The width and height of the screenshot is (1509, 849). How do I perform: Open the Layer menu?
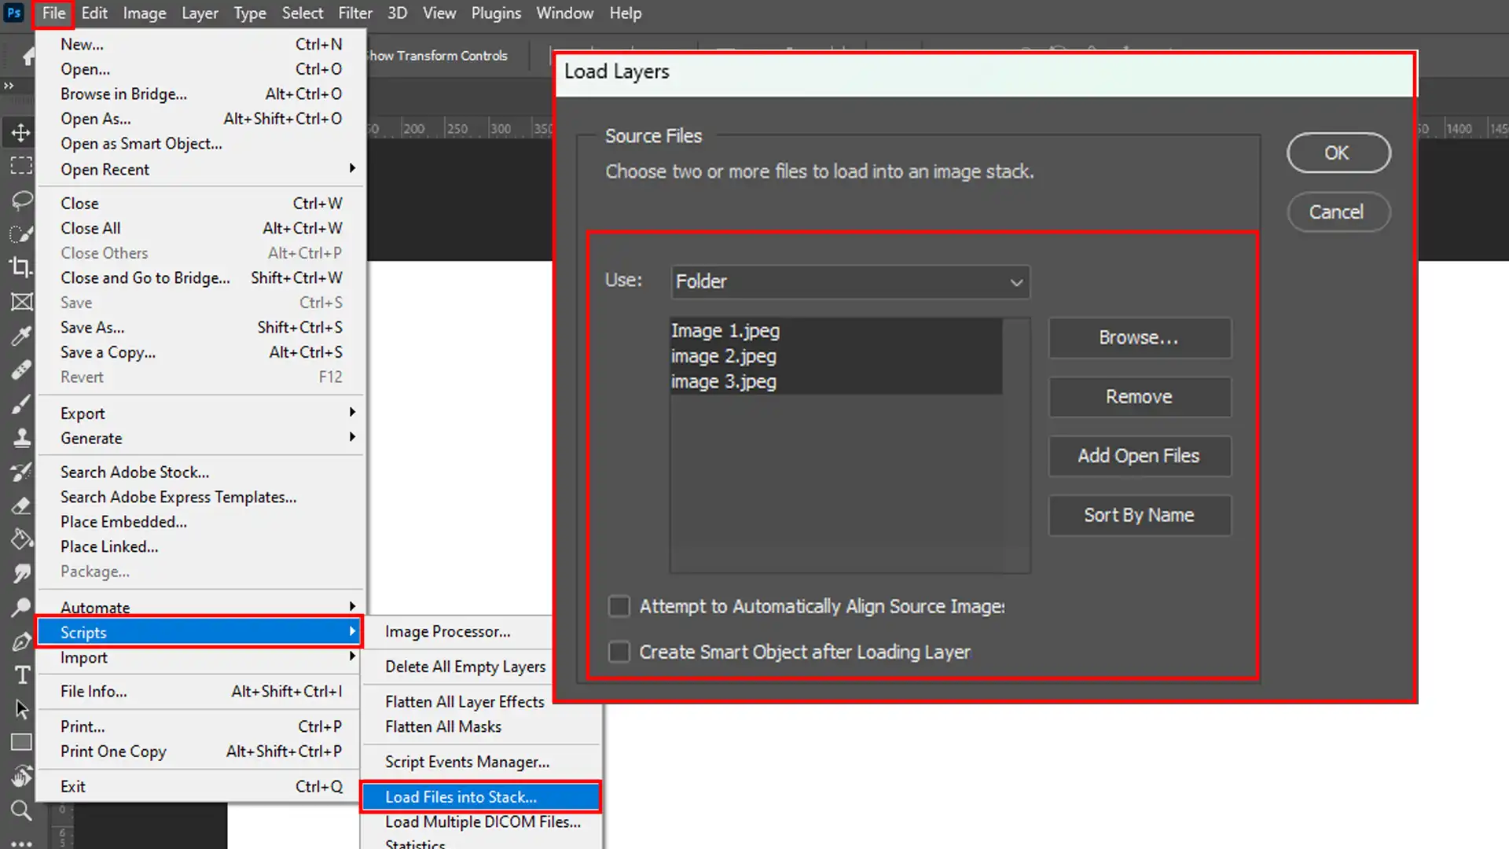click(200, 13)
